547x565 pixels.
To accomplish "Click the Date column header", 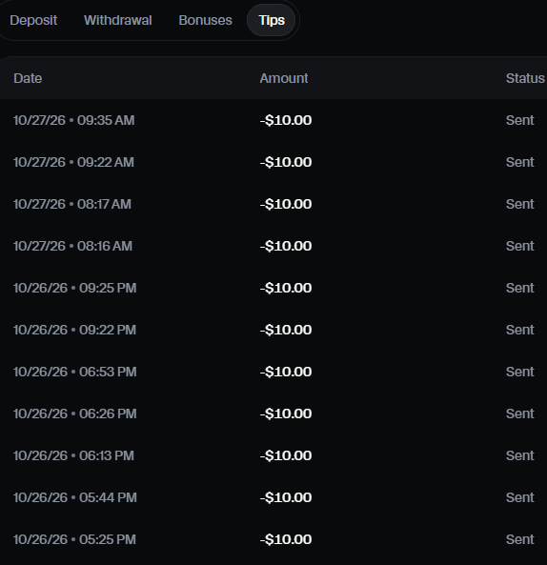I will [28, 78].
